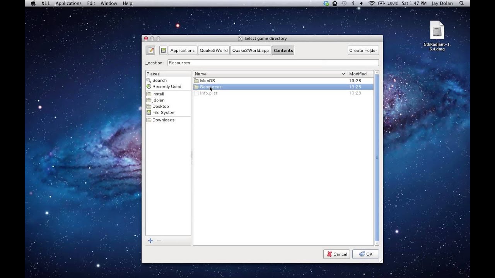Open the X11 application menu
This screenshot has height=278, width=495.
click(46, 3)
